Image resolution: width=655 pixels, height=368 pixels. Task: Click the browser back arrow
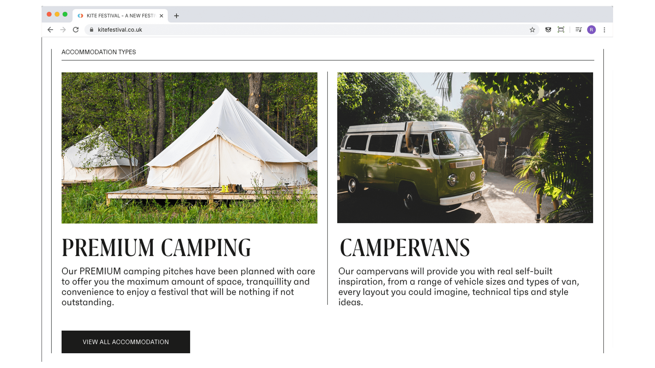click(50, 30)
